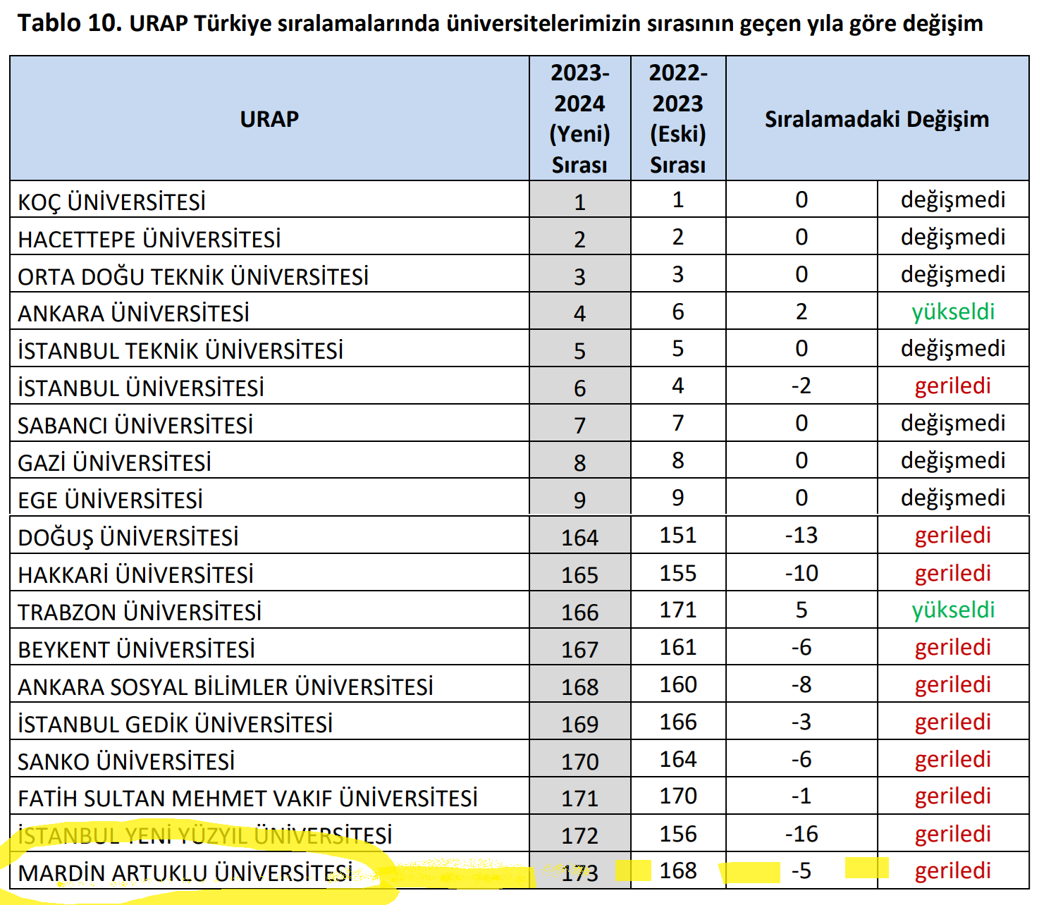Viewport: 1051px width, 905px height.
Task: Click the table title starting 'Tablo 10. URAP Türkiye'
Action: [500, 24]
